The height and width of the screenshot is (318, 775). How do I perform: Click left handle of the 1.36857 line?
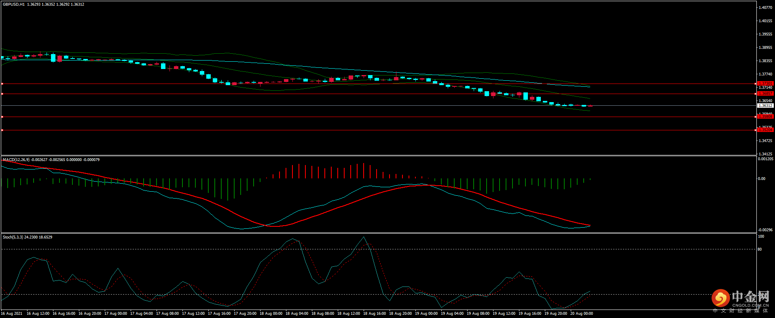click(x=2, y=94)
